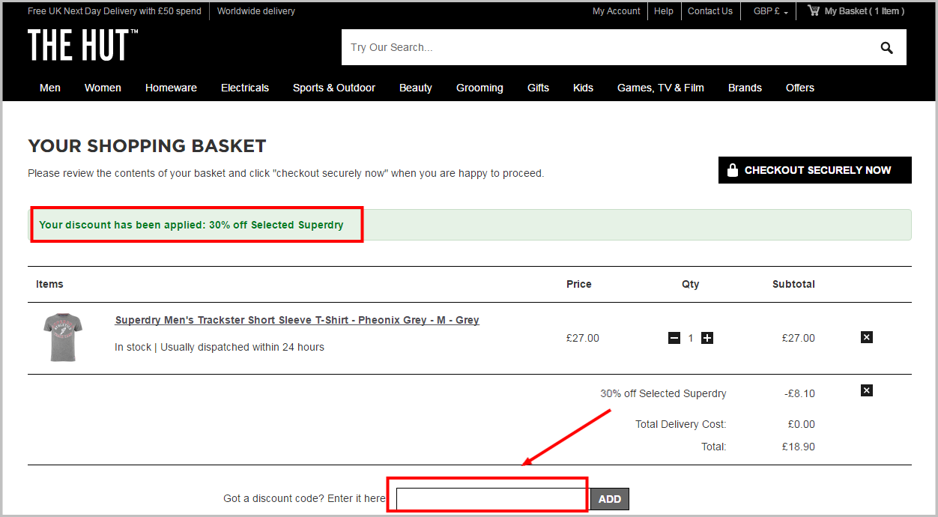
Task: Click the Your Shopping Basket heading
Action: click(x=147, y=145)
